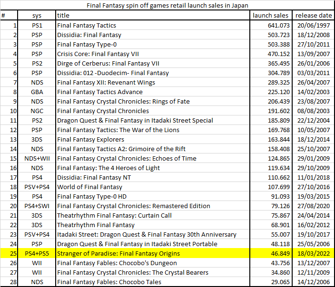Click the 18/03/2022 release date cell

[313, 253]
